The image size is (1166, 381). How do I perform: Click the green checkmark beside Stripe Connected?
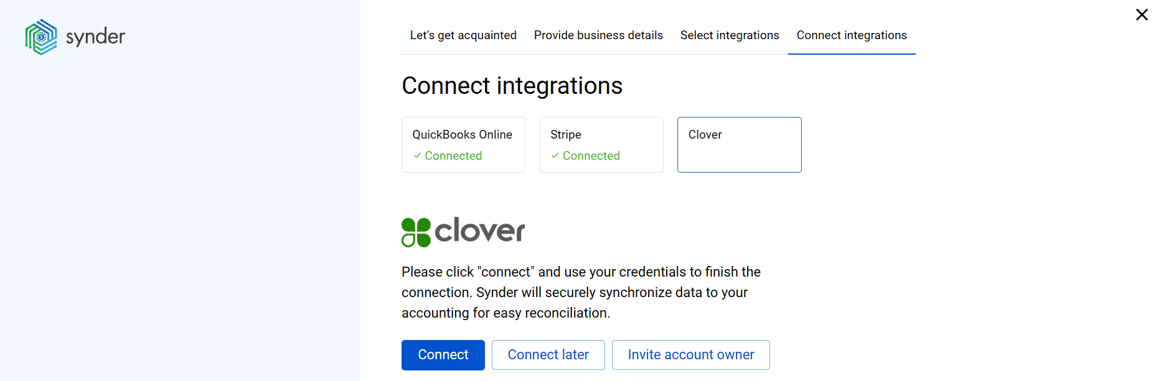(555, 155)
